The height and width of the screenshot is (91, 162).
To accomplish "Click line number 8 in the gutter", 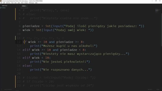I will [20, 26].
